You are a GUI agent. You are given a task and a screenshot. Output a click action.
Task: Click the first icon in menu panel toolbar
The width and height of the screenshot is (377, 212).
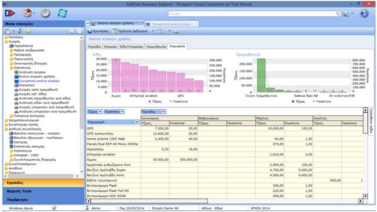tap(8, 31)
